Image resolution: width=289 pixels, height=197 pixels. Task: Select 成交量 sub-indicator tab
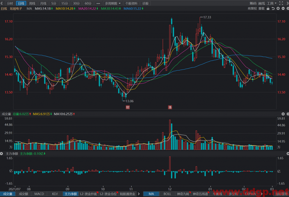8,194
